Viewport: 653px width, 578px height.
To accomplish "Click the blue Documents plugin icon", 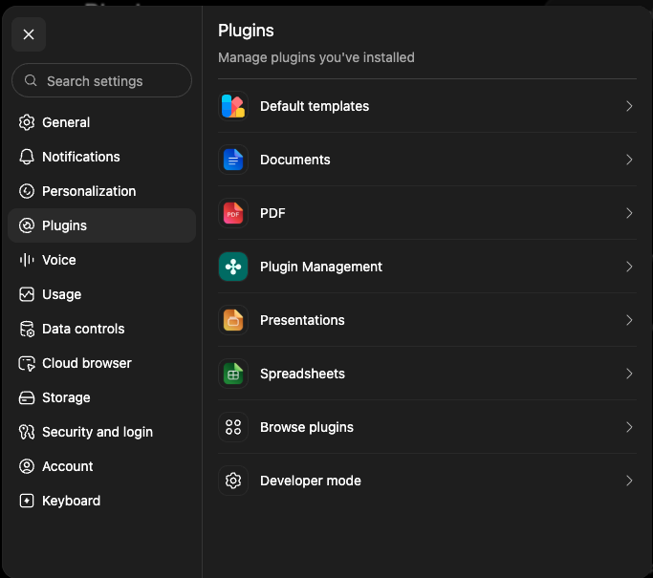I will [233, 160].
